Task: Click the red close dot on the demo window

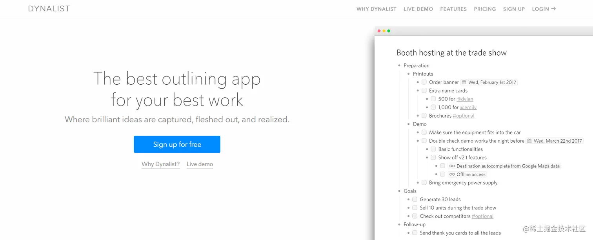Action: (x=379, y=31)
